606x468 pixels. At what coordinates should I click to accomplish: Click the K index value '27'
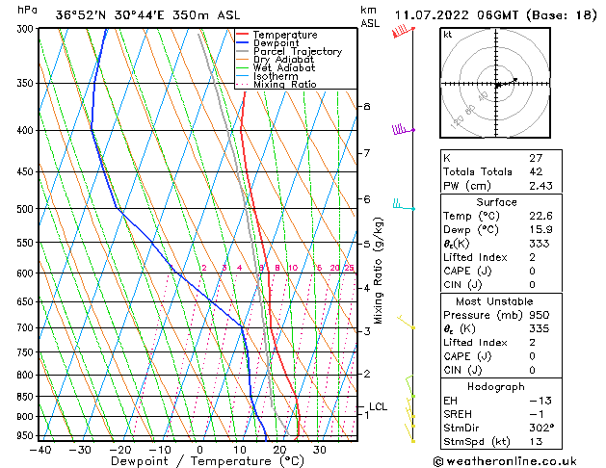click(x=536, y=158)
